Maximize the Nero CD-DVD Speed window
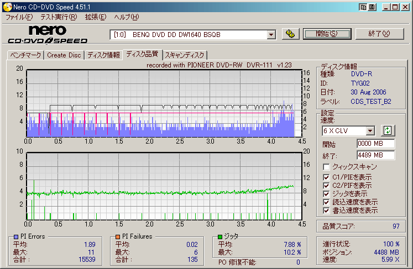Viewport: 413px width, 269px height. 395,7
